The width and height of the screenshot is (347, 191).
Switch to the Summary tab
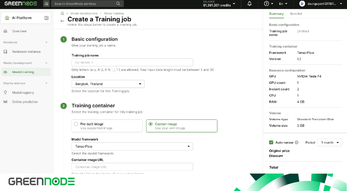pos(276,14)
